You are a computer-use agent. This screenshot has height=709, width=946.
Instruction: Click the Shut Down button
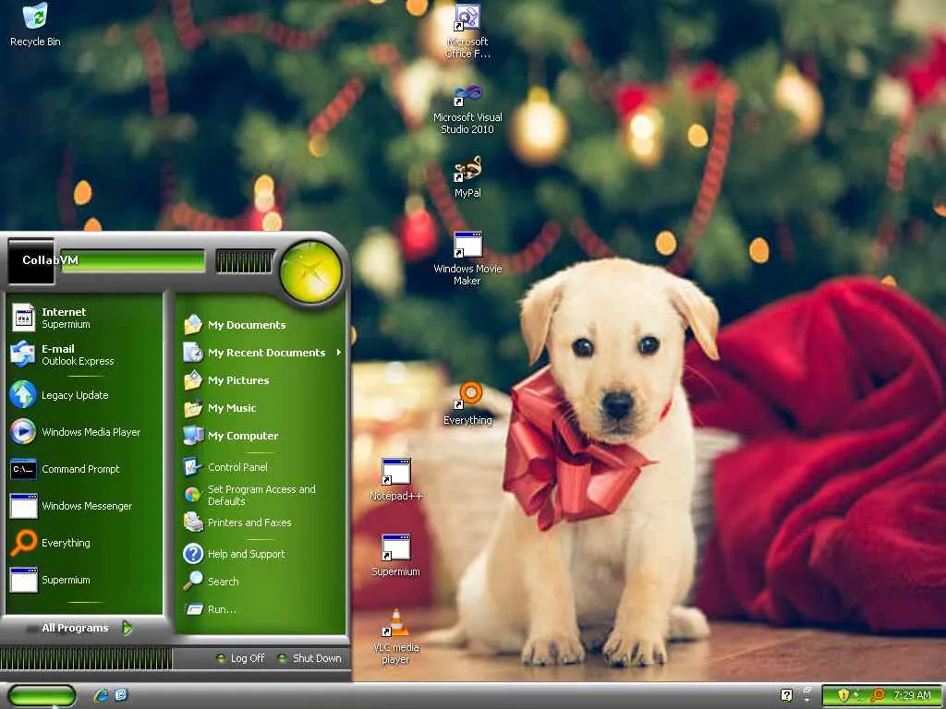click(309, 658)
